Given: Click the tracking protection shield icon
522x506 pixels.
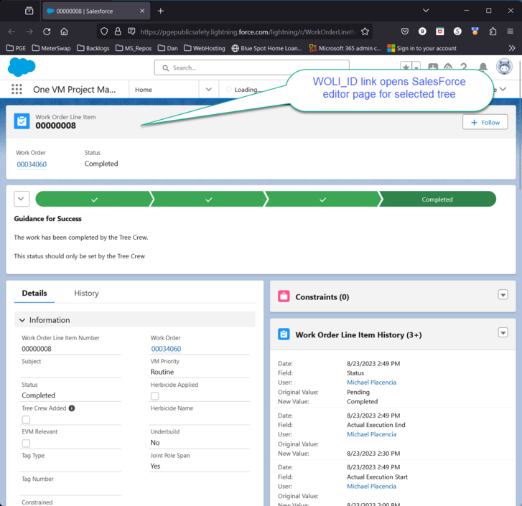Looking at the screenshot, I should coord(104,32).
